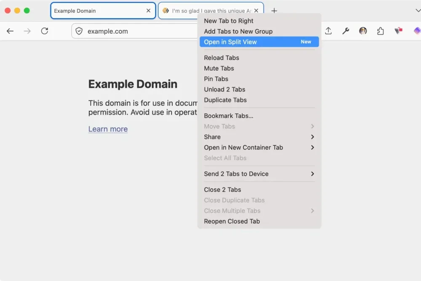421x281 pixels.
Task: Click the example.com address field
Action: (134, 31)
